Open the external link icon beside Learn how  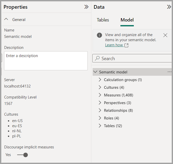pos(126,45)
